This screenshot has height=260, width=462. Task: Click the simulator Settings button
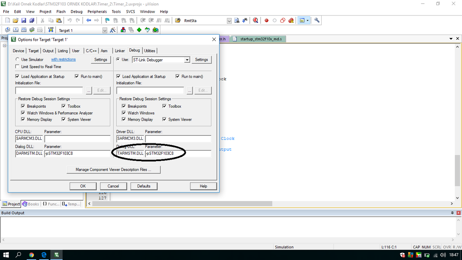point(101,60)
